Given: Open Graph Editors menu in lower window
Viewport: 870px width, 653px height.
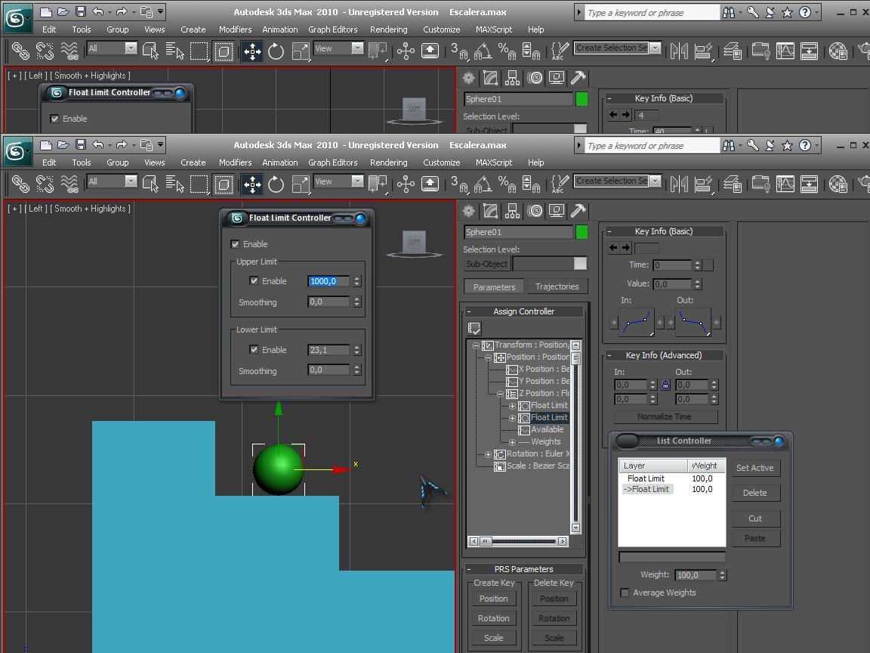Looking at the screenshot, I should click(x=333, y=162).
